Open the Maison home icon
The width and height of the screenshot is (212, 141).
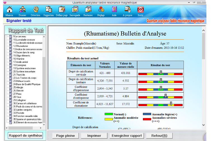point(9,11)
